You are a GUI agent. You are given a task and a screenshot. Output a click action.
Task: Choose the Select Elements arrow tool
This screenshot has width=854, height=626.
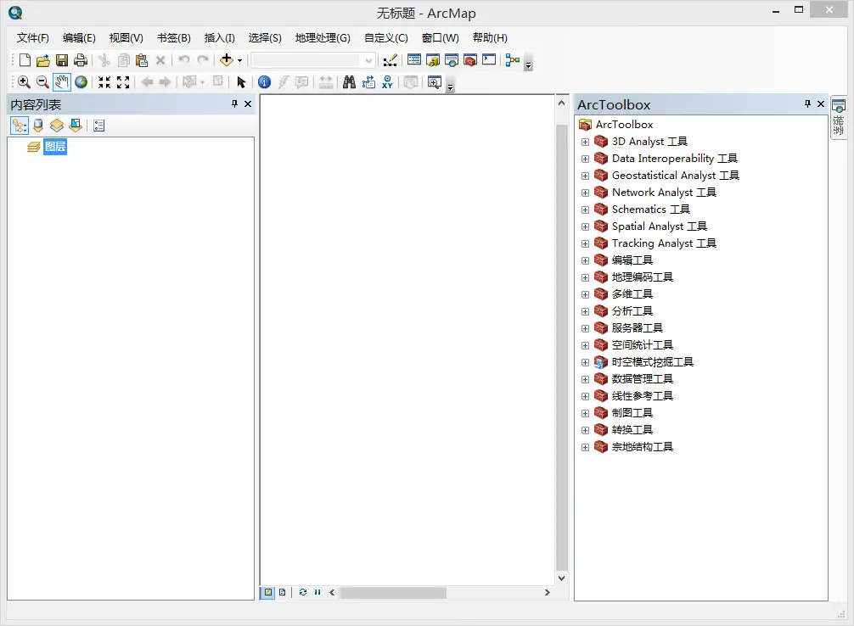point(241,82)
